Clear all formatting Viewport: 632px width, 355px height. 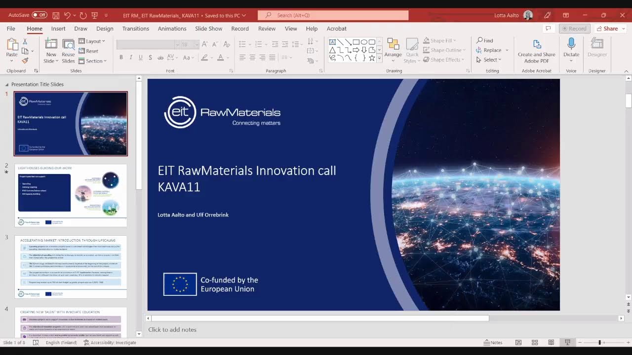tap(226, 44)
